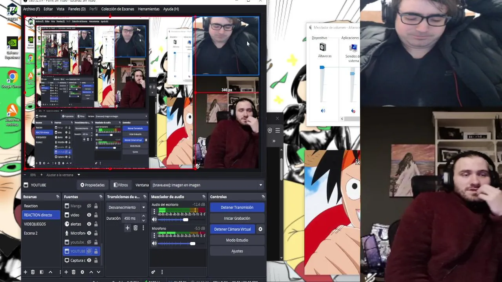The image size is (502, 282).
Task: Open the Editar menu
Action: 48,9
